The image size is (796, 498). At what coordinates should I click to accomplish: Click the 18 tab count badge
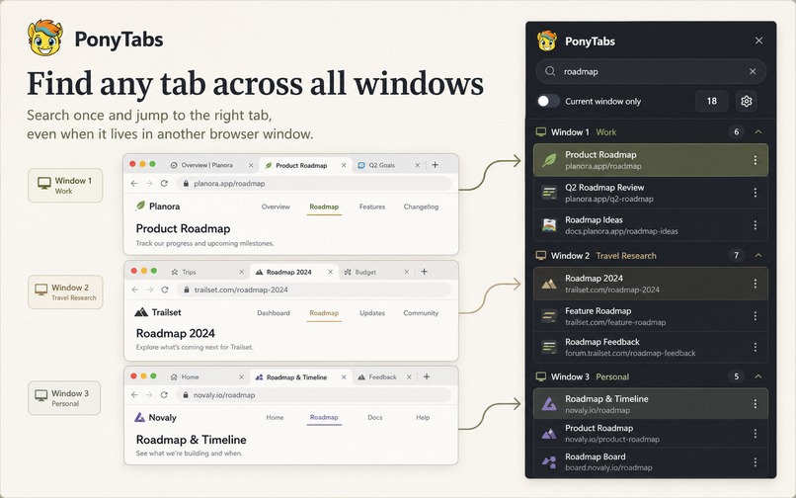(x=711, y=101)
